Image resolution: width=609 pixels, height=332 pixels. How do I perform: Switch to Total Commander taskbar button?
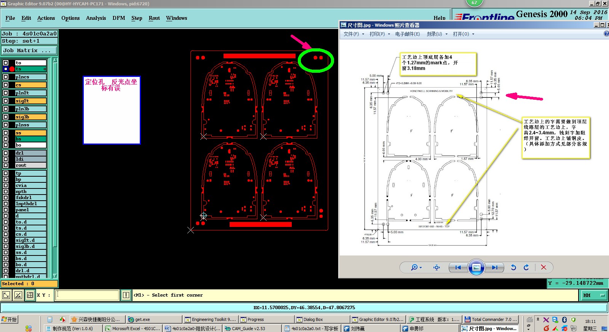491,319
